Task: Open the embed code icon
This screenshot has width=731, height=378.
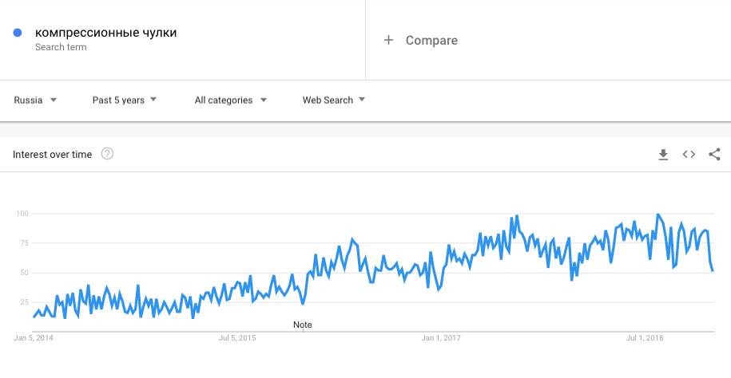Action: tap(689, 154)
